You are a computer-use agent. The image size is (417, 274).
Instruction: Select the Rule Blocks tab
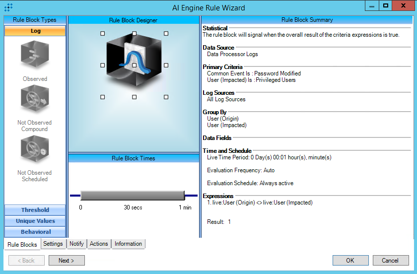[22, 244]
